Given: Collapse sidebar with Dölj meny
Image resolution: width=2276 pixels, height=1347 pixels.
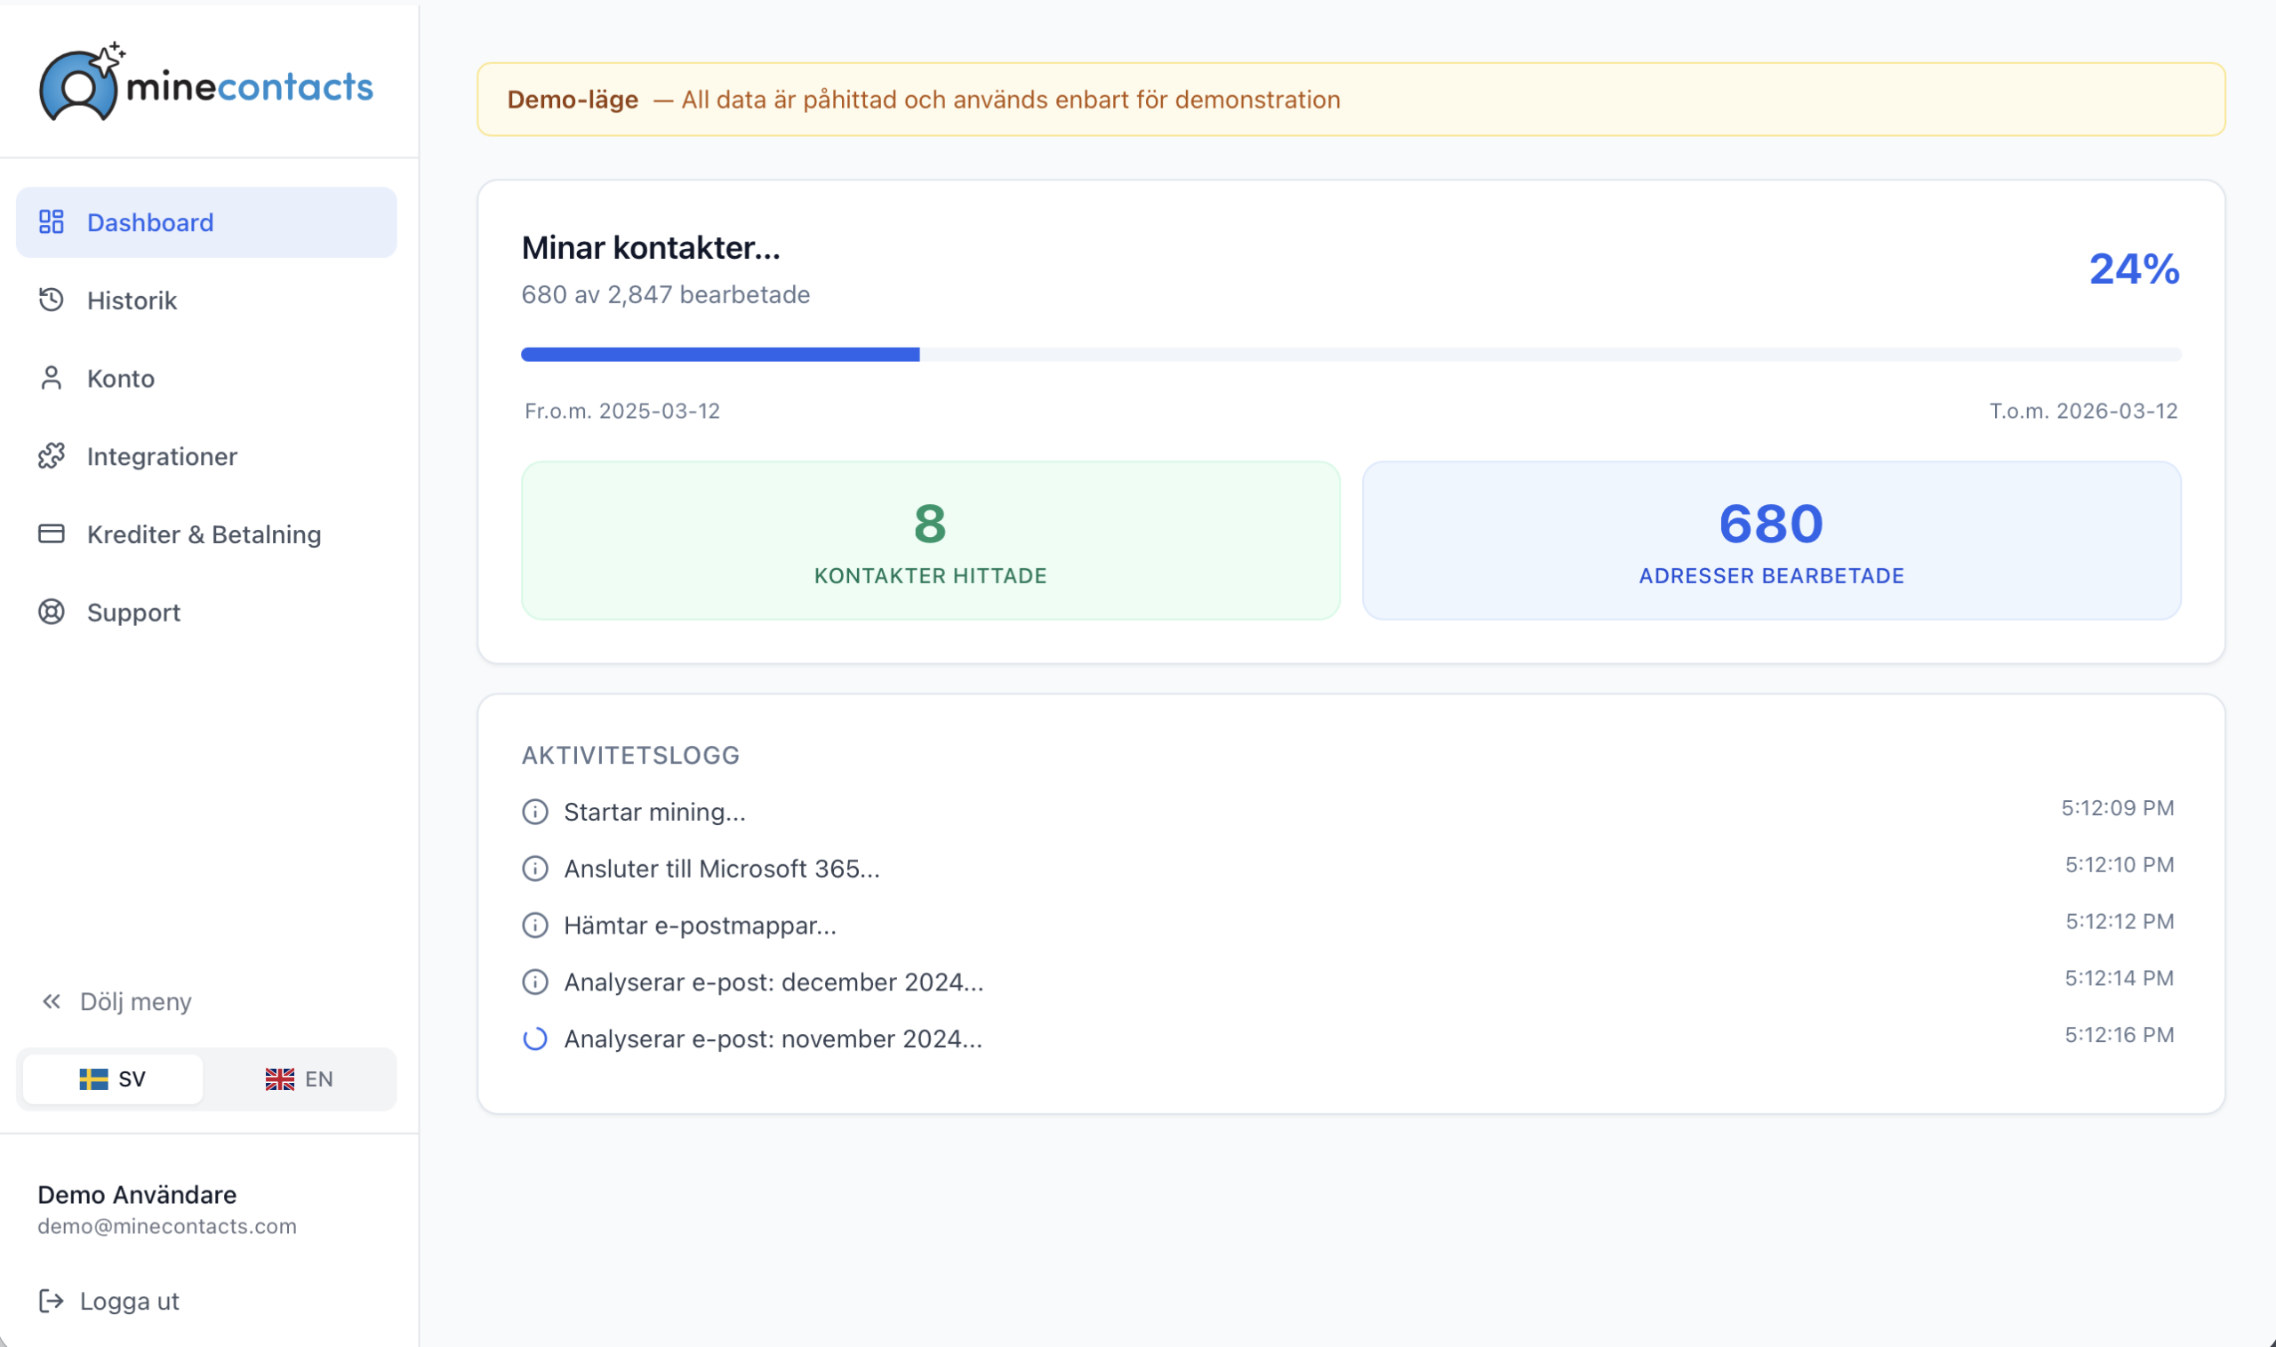Looking at the screenshot, I should [x=116, y=1001].
